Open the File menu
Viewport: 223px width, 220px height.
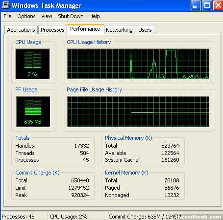[x=7, y=16]
